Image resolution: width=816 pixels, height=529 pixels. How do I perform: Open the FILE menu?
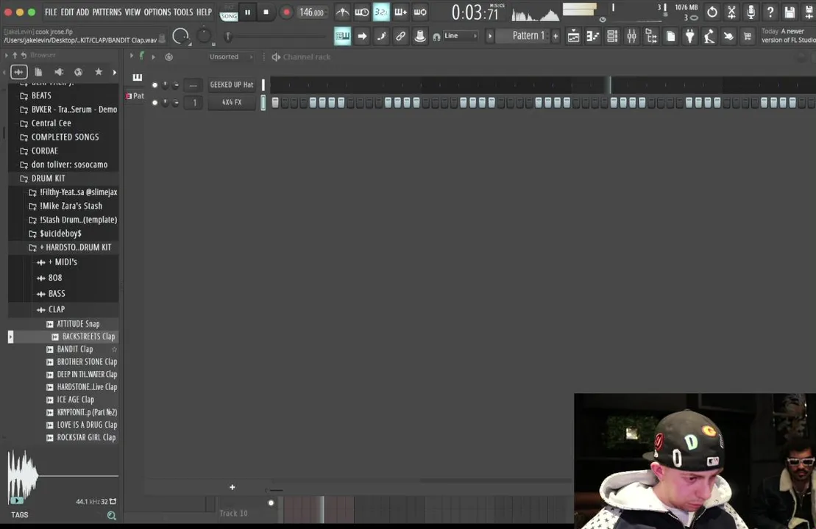coord(51,12)
